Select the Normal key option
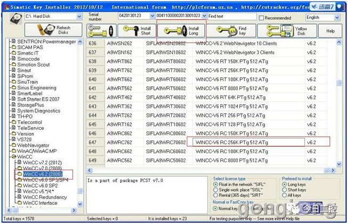Screen dimensions: 348x224 [215, 209]
